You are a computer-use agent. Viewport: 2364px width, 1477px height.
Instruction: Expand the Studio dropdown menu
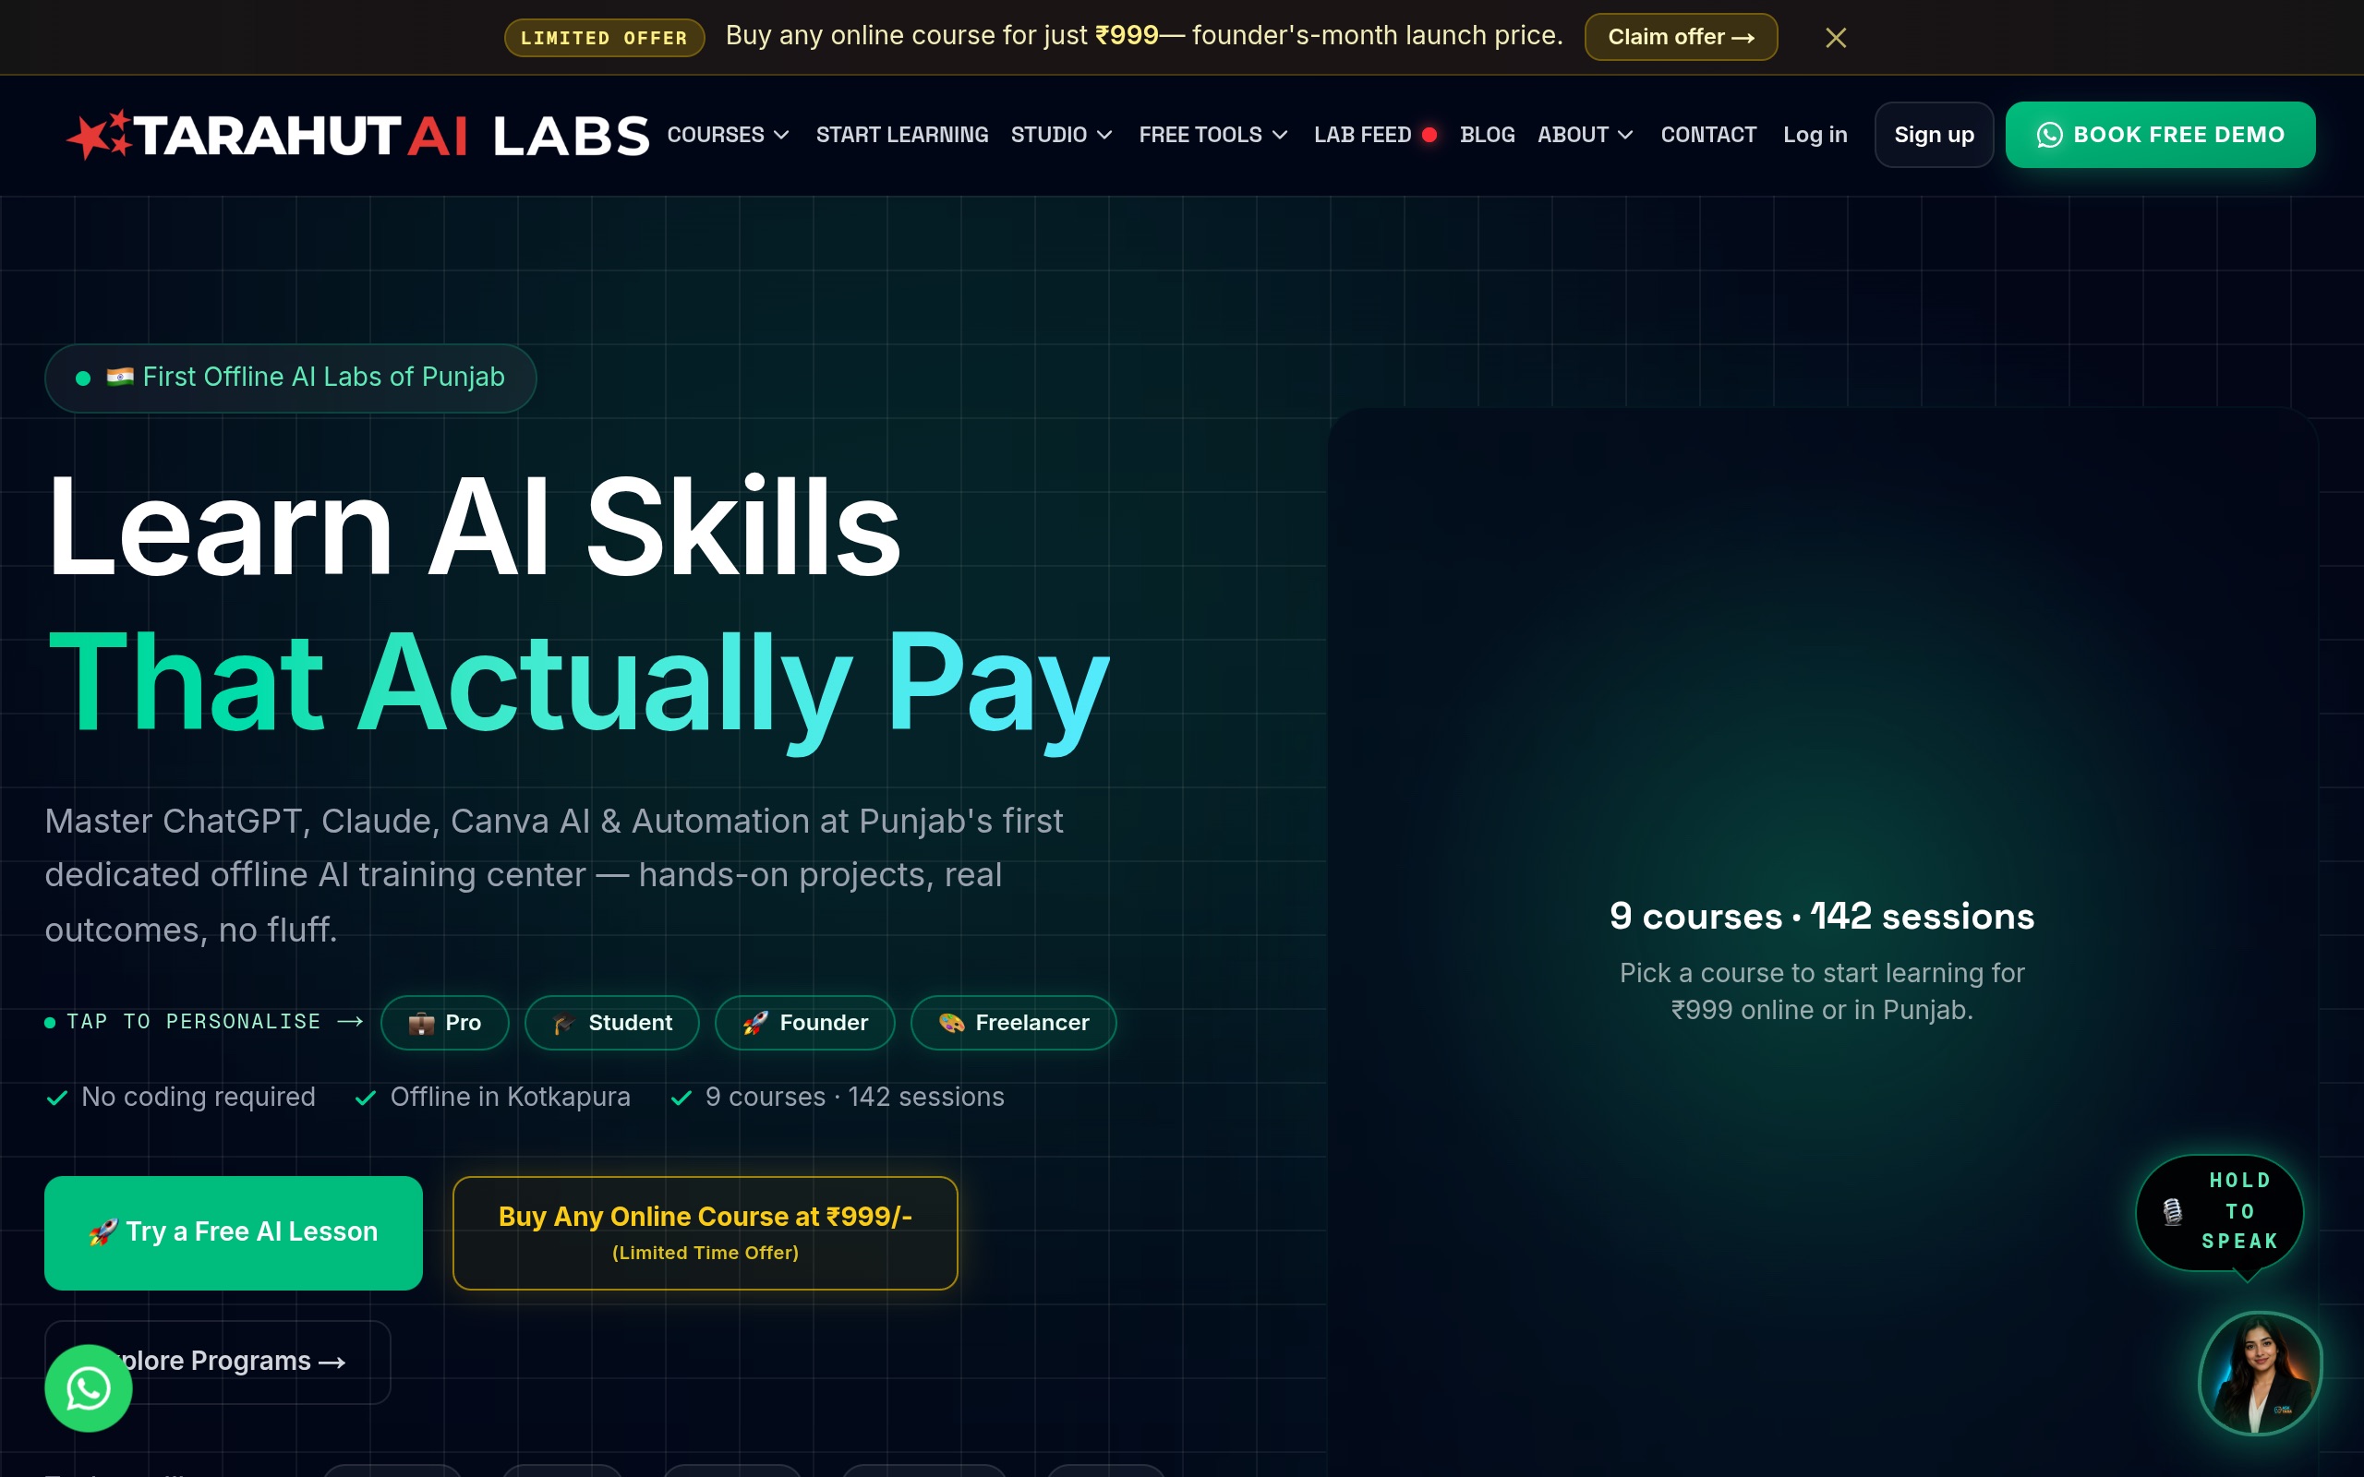click(x=1061, y=135)
